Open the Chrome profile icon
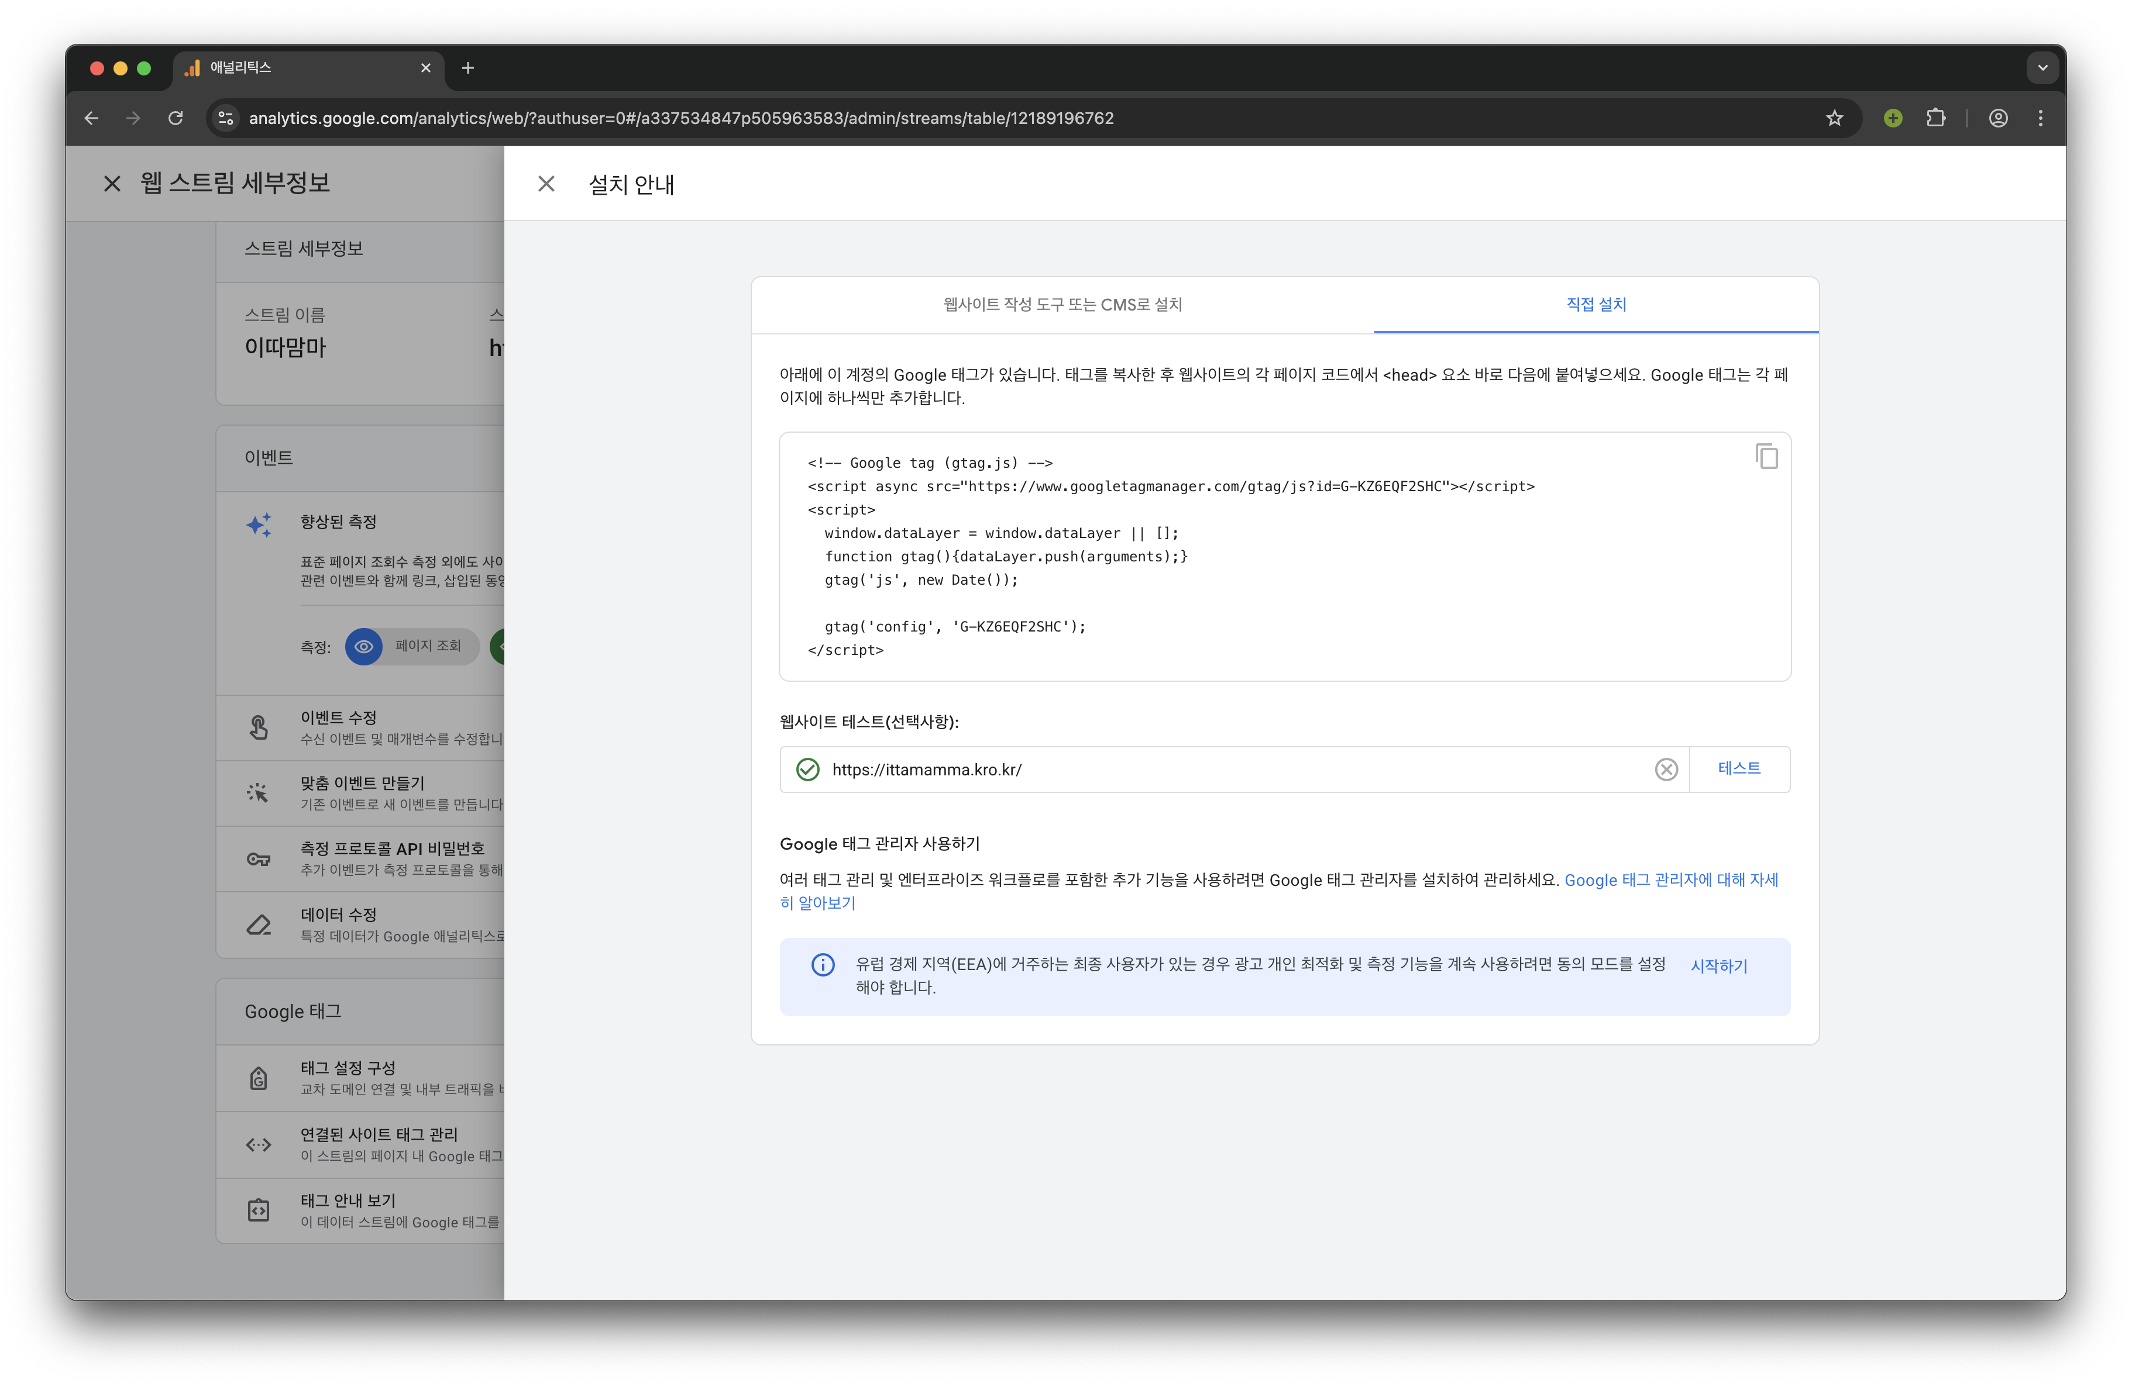The width and height of the screenshot is (2132, 1387). [x=1997, y=118]
